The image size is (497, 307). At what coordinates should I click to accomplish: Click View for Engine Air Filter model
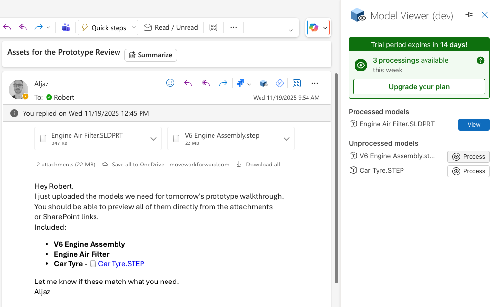point(473,125)
